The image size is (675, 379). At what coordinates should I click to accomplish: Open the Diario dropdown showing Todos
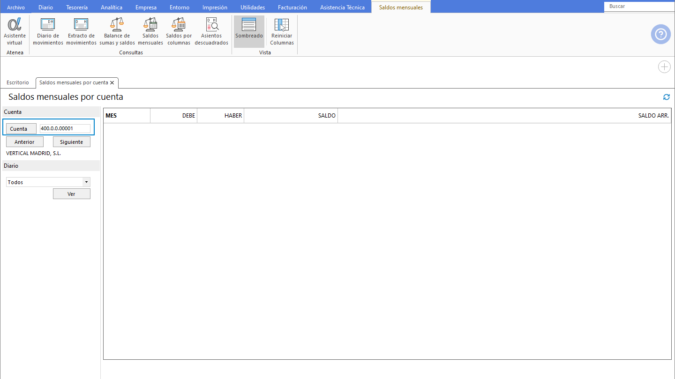[x=48, y=182]
